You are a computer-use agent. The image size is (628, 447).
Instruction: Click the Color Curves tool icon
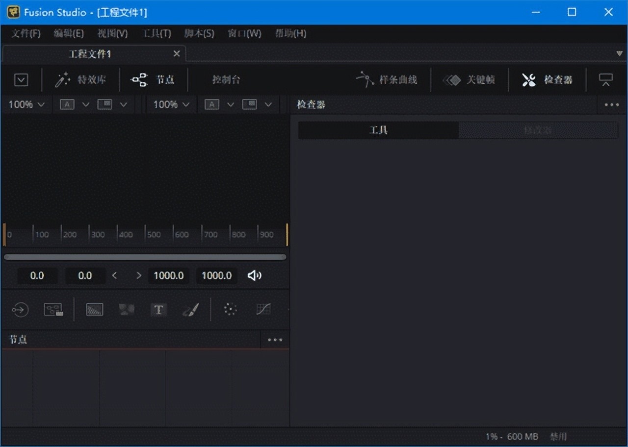coord(263,309)
